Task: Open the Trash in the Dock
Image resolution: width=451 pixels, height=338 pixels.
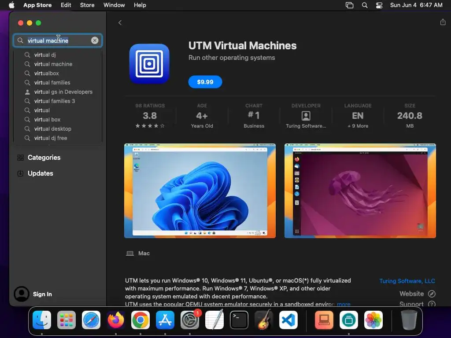Action: tap(409, 320)
